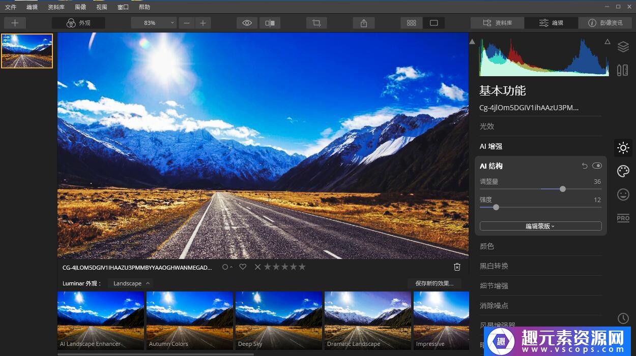
Task: Reset the AI 结构 adjustments
Action: pyautogui.click(x=585, y=166)
